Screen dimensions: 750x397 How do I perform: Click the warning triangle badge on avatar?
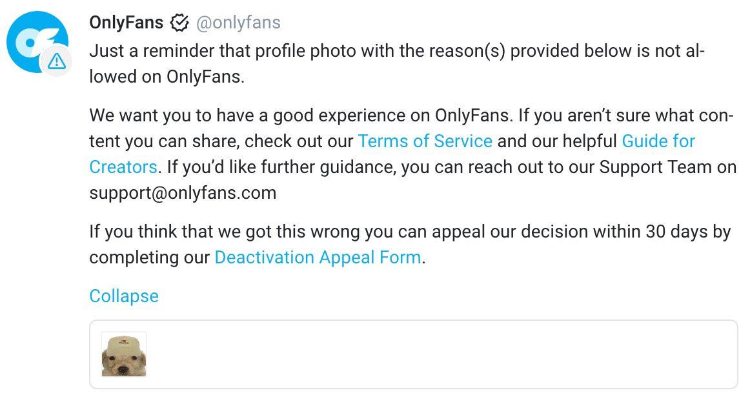[x=57, y=61]
